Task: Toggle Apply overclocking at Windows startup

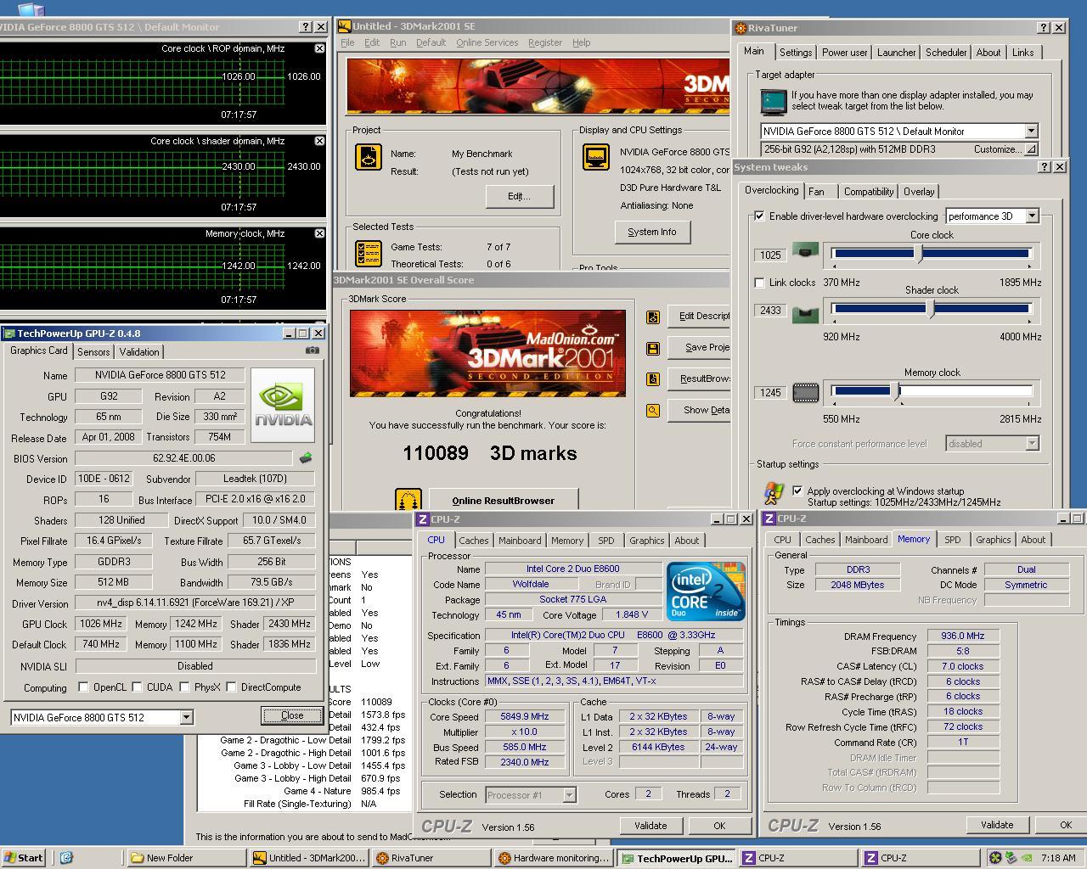Action: pyautogui.click(x=797, y=491)
